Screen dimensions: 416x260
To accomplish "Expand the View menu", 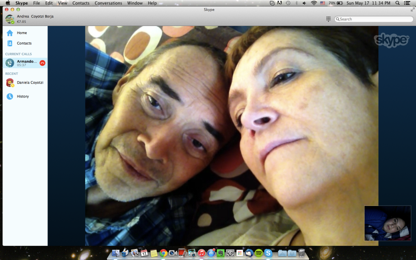I will 63,3.
